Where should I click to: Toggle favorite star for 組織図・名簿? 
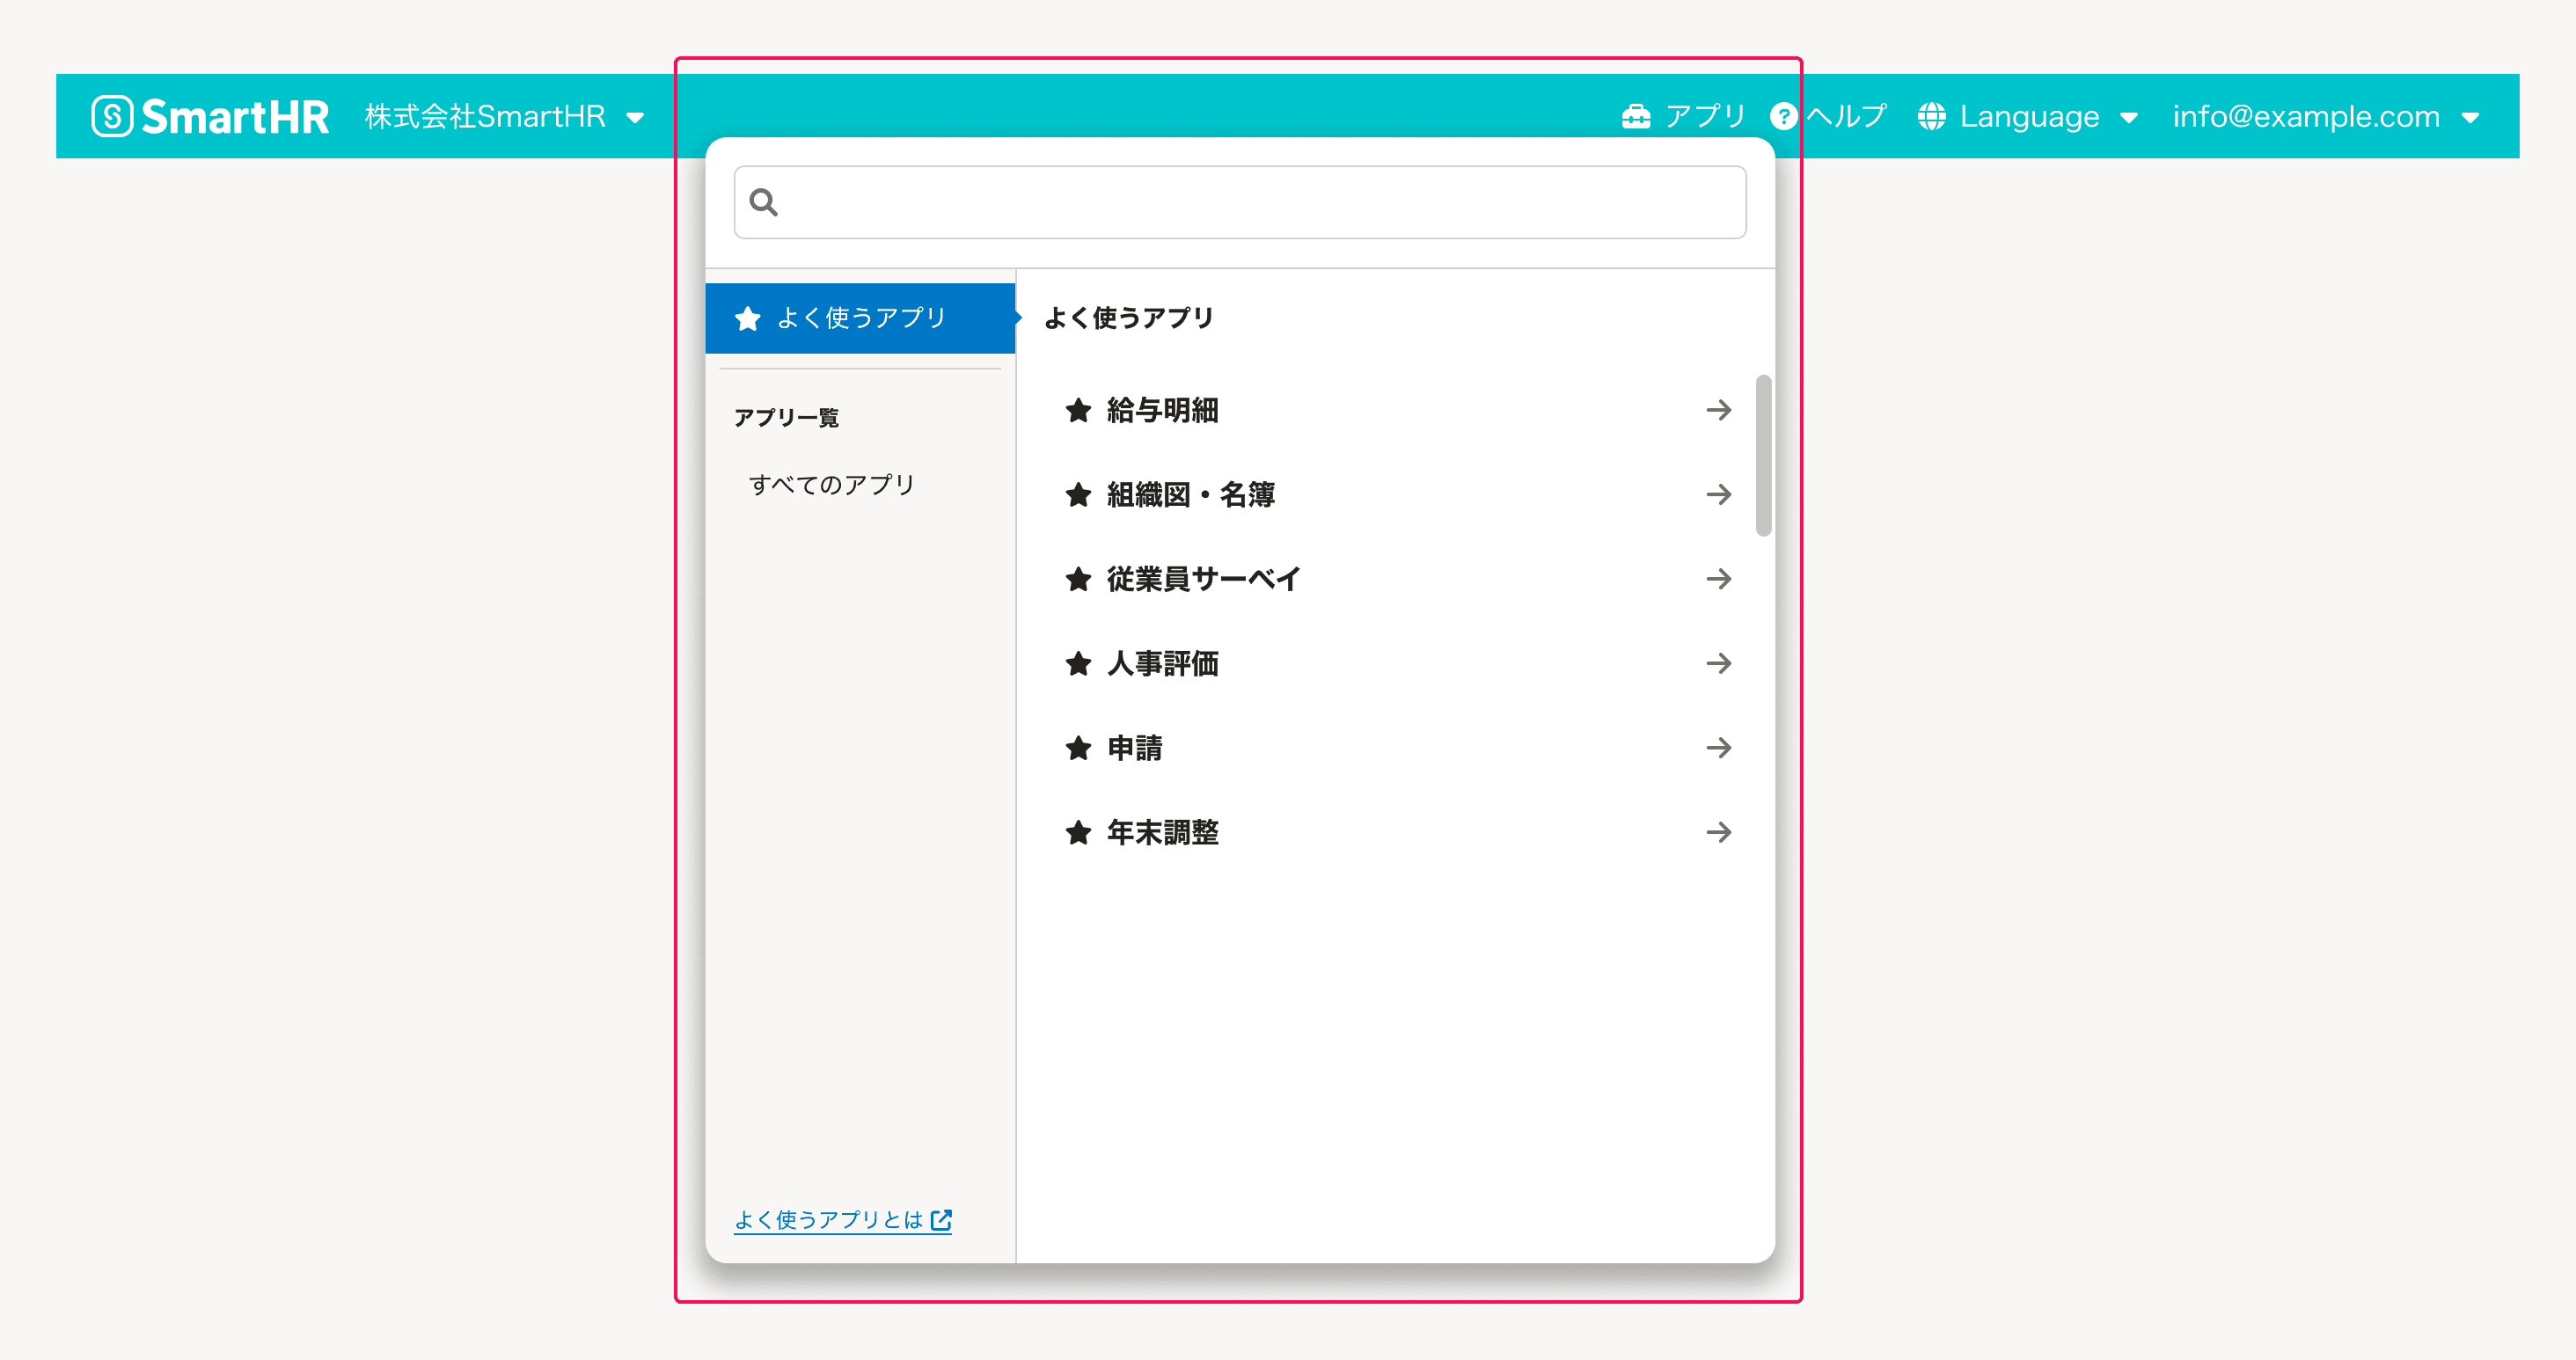click(x=1078, y=495)
